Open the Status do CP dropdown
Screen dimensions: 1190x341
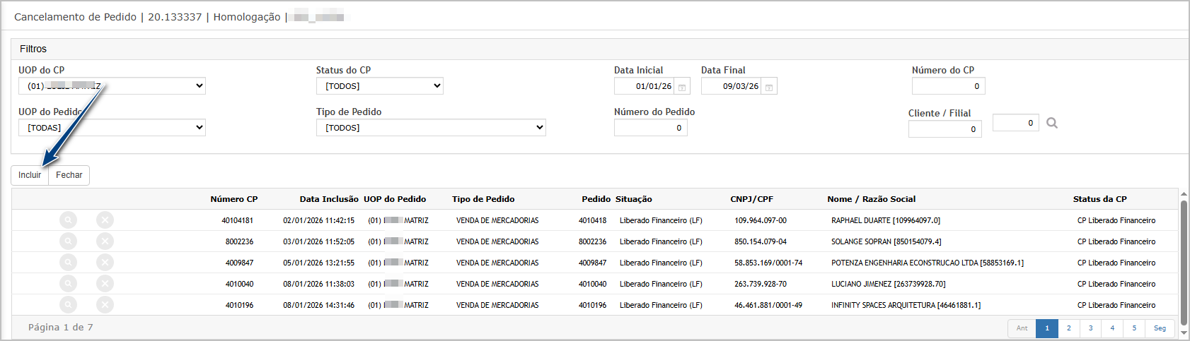[379, 86]
